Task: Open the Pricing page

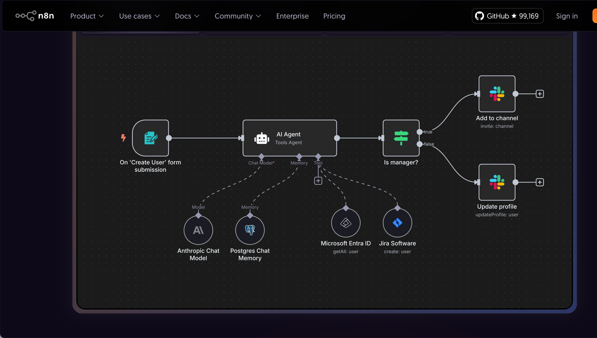Action: pyautogui.click(x=334, y=16)
